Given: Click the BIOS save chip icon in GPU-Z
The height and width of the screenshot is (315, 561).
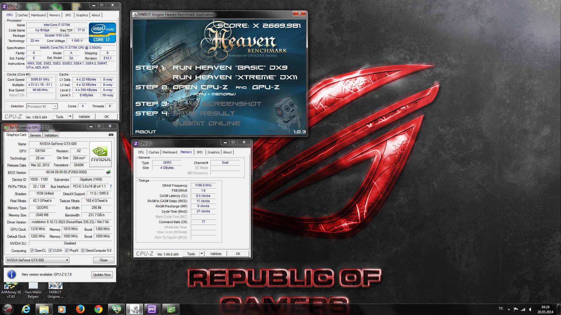Looking at the screenshot, I should 108,172.
